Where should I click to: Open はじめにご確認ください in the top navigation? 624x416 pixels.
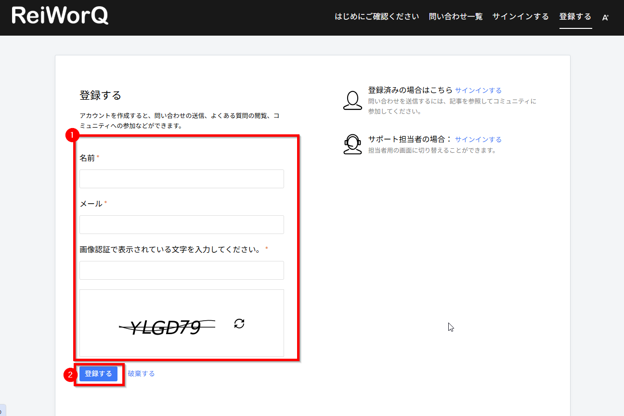[377, 17]
